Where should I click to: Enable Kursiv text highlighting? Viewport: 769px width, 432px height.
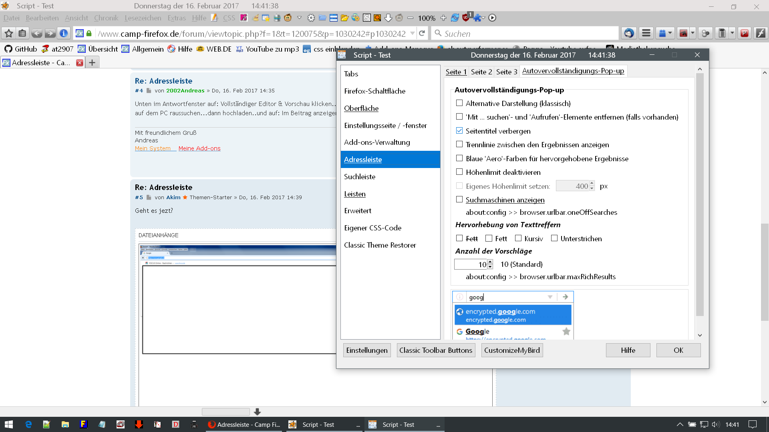[x=518, y=238]
